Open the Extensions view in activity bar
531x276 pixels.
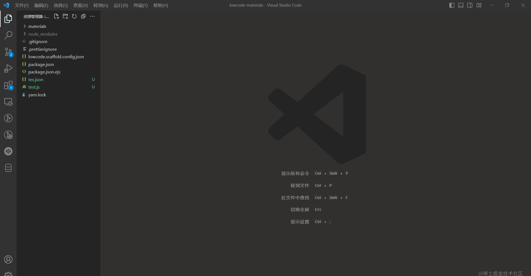[8, 85]
